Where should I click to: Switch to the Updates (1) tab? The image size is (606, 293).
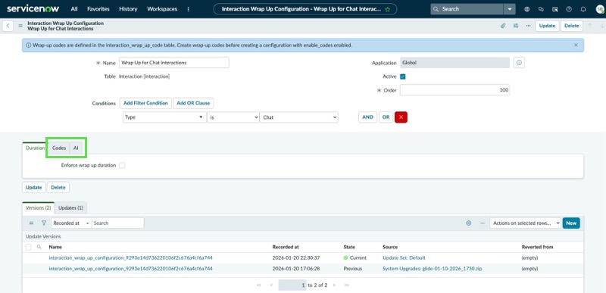tap(70, 207)
